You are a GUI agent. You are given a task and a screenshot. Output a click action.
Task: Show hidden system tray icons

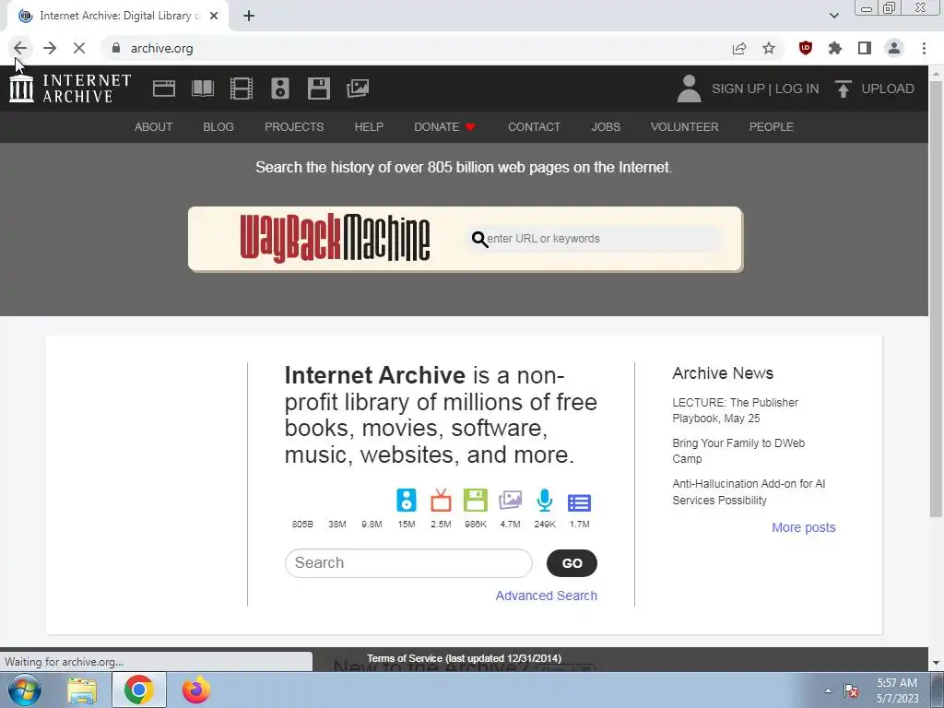point(829,690)
